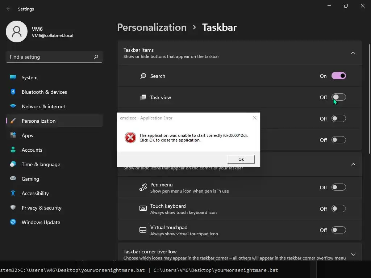The width and height of the screenshot is (371, 278).
Task: Click the Gaming controller icon
Action: 13,178
